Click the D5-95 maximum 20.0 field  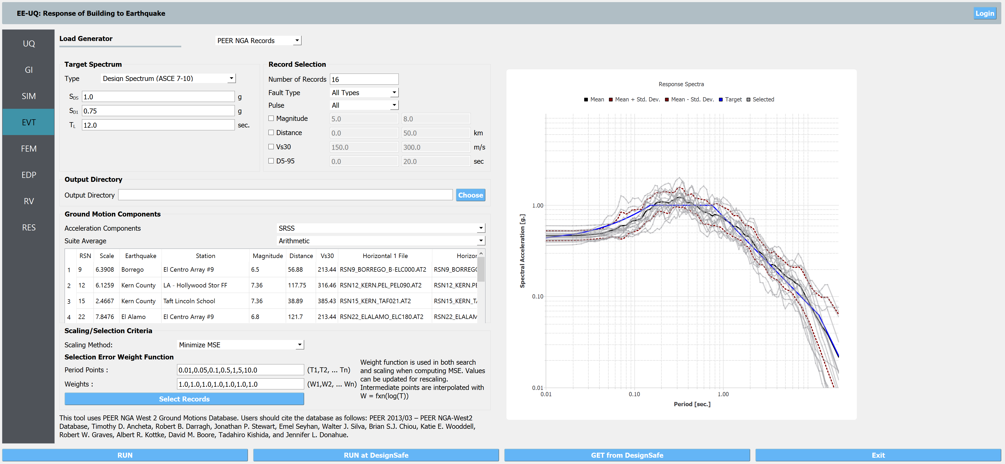point(436,161)
